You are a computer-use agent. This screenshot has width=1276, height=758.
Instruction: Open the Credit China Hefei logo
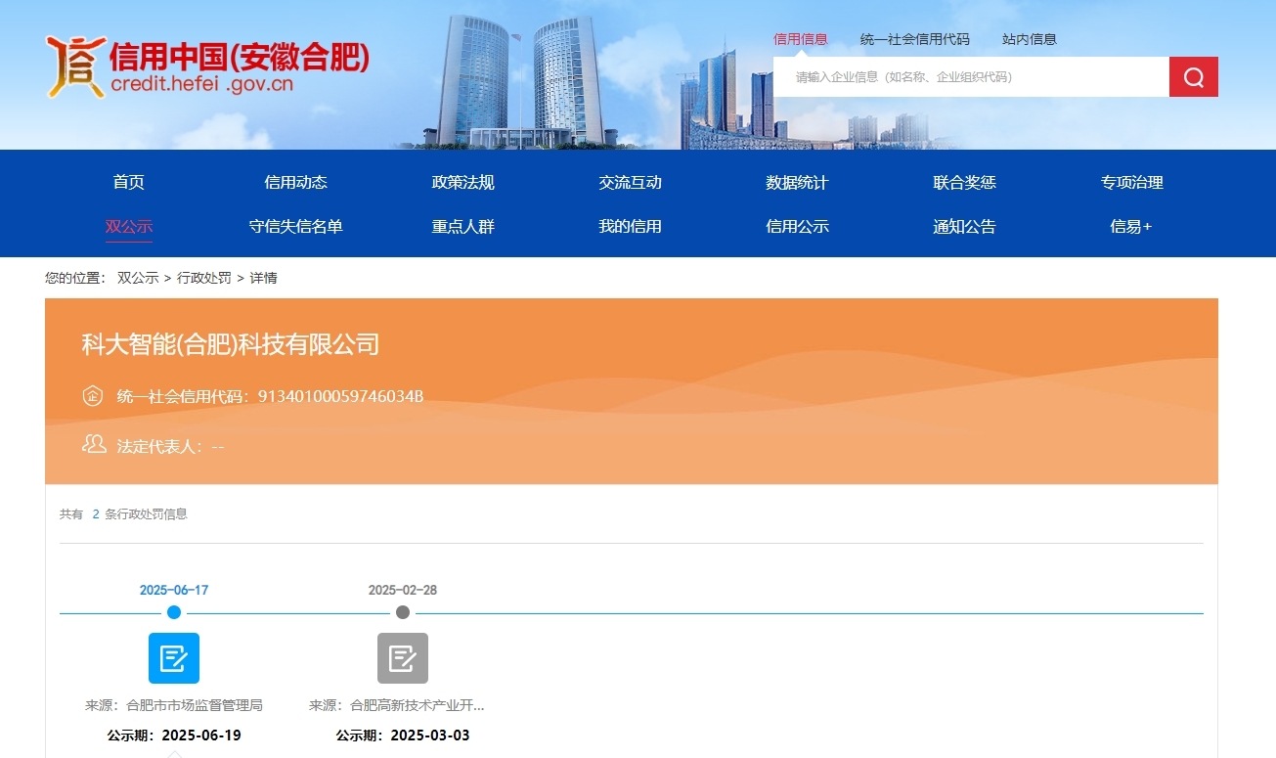tap(207, 67)
